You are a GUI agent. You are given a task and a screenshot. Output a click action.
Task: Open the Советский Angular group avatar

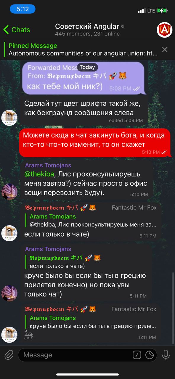coord(164,30)
